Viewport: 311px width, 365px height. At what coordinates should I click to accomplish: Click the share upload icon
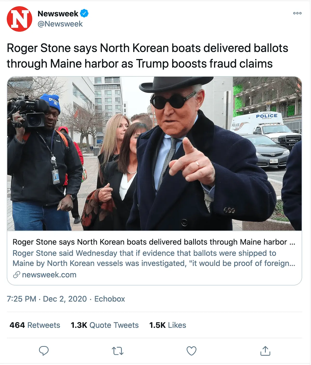pyautogui.click(x=265, y=351)
